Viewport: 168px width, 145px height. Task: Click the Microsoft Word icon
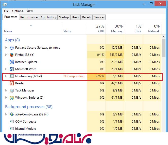pos(11,69)
